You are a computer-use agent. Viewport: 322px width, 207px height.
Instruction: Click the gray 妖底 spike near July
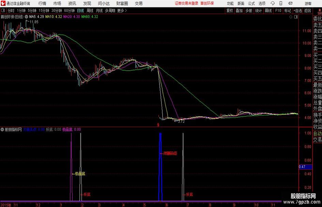183,167
